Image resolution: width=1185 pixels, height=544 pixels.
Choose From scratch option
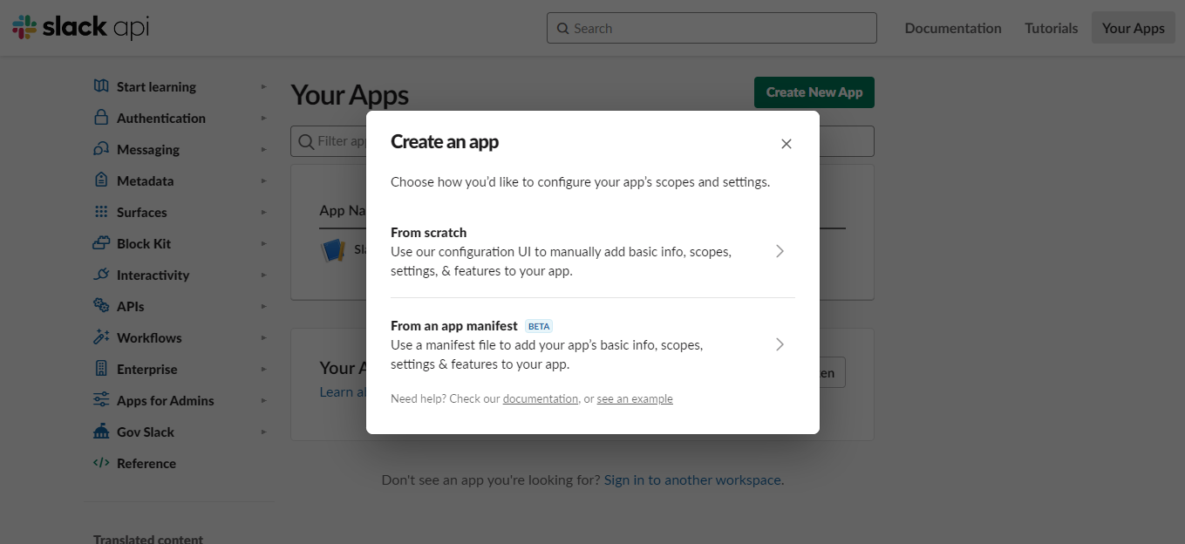593,251
